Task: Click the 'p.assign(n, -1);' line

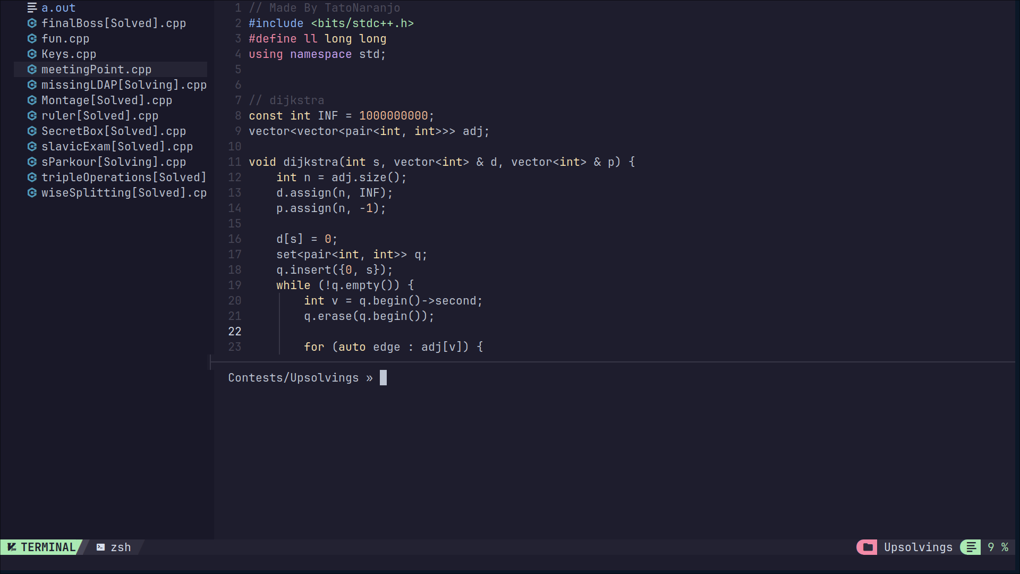Action: click(331, 208)
